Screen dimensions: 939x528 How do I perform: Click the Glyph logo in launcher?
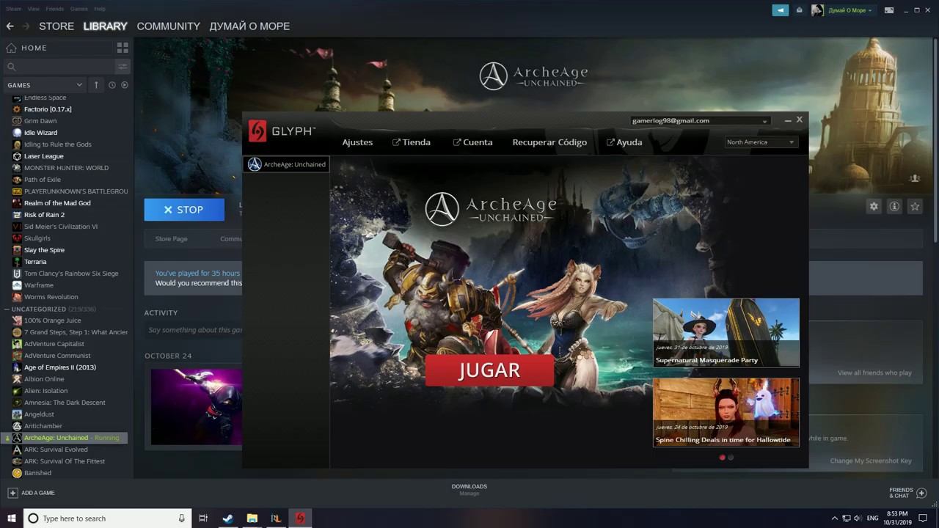tap(282, 131)
